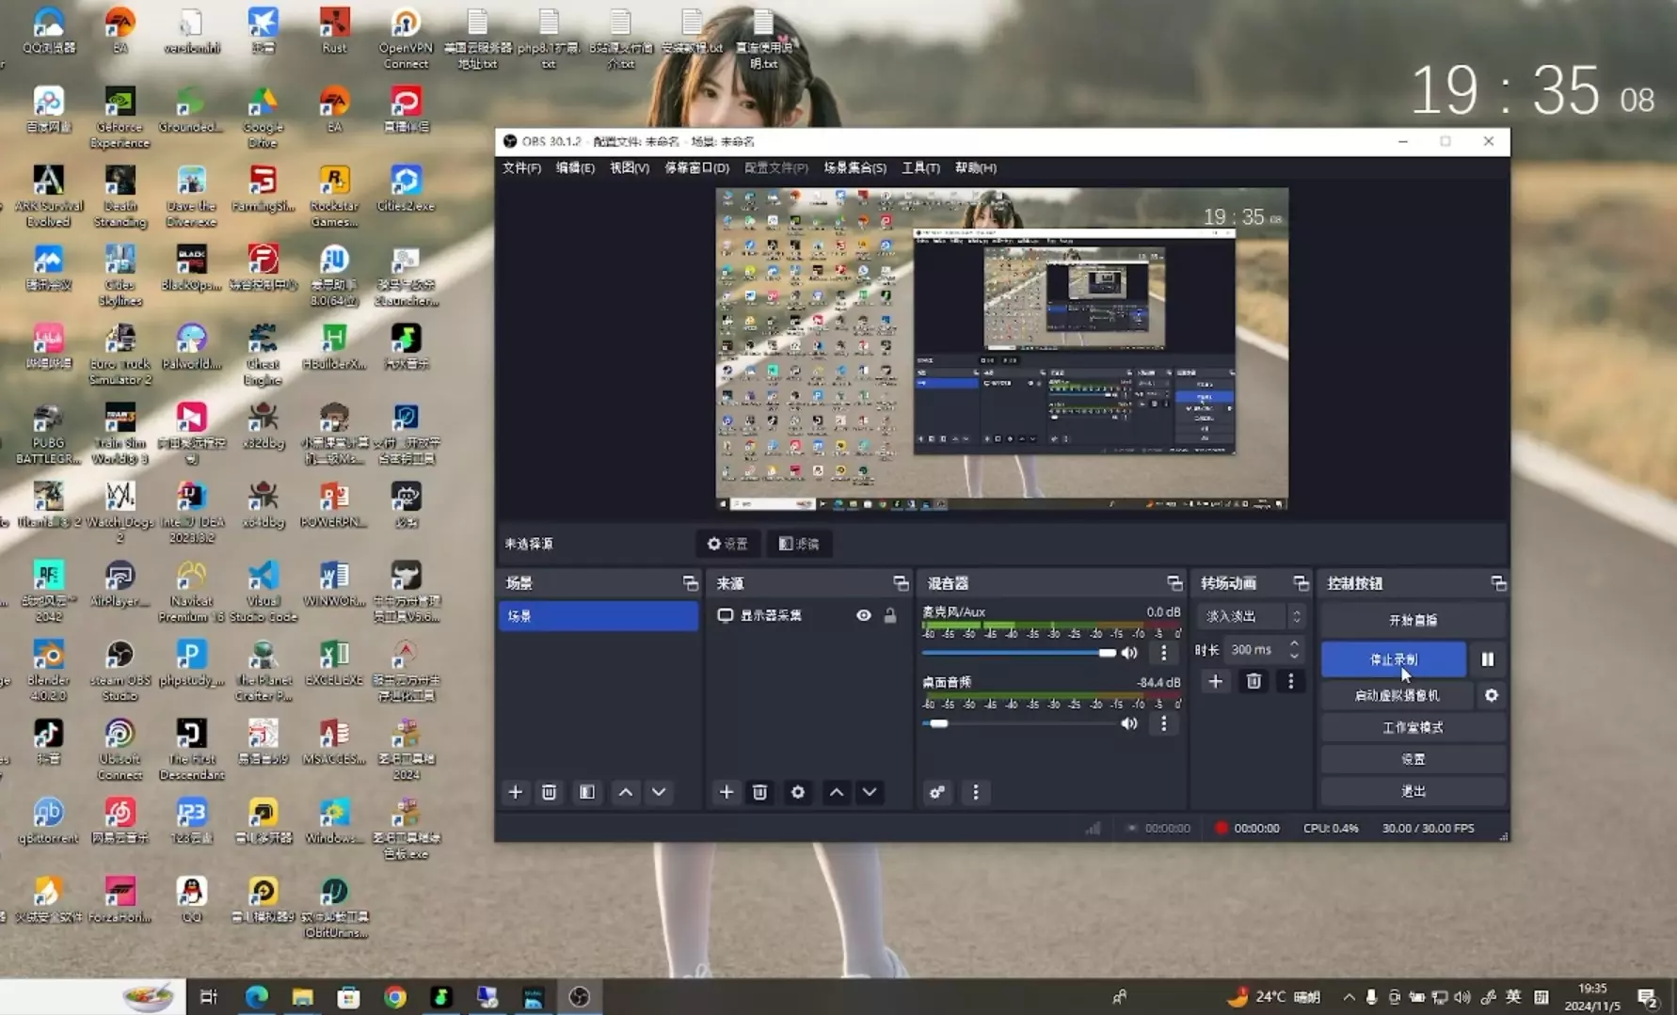Open the 文件(F) menu

pyautogui.click(x=521, y=167)
